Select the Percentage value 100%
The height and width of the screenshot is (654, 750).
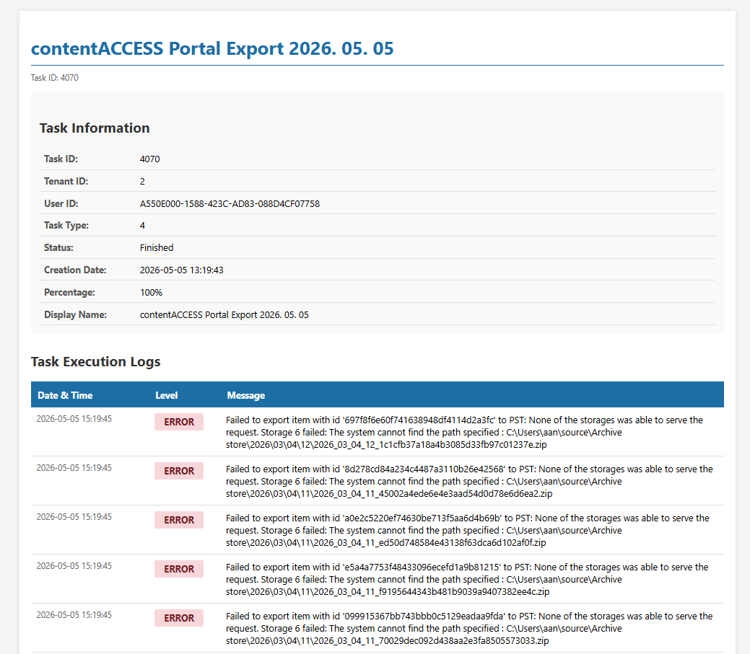click(x=151, y=292)
